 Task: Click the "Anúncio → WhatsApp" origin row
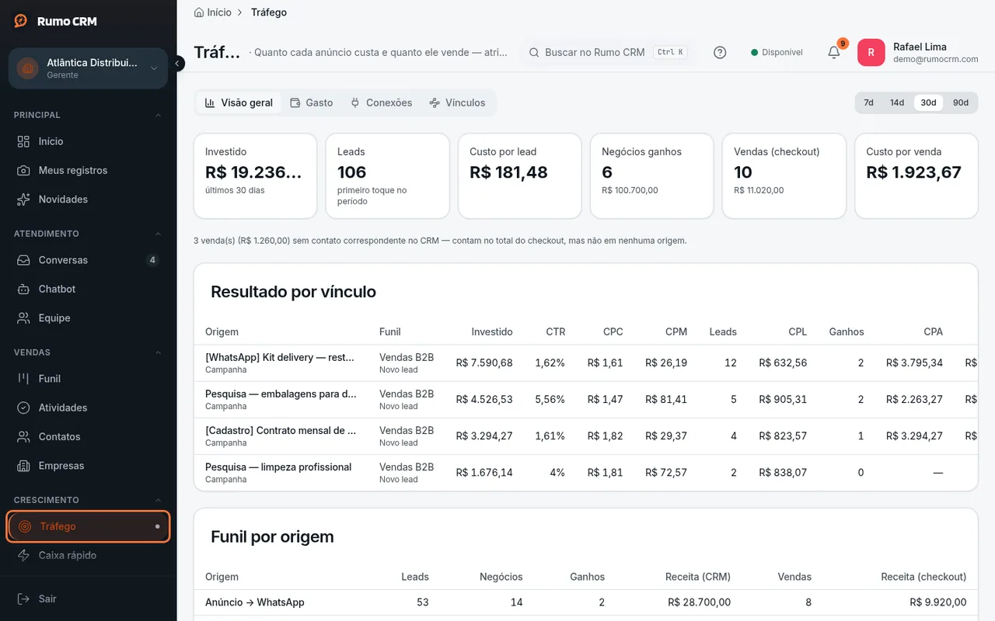click(585, 602)
